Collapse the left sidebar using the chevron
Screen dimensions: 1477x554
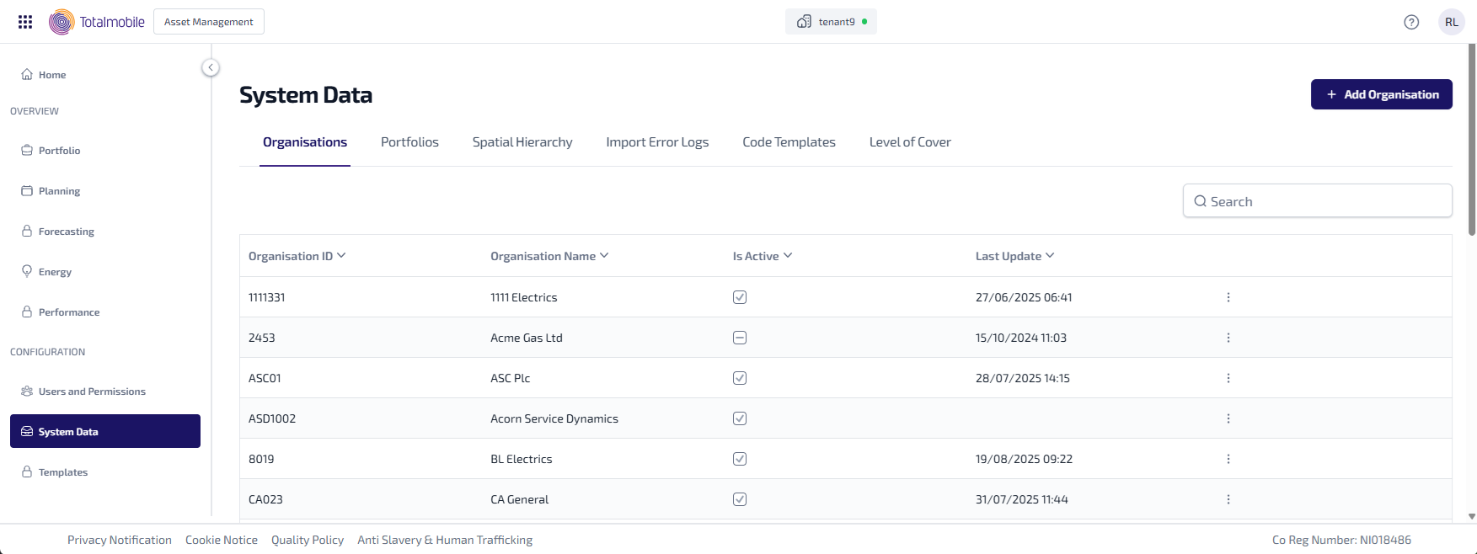pyautogui.click(x=211, y=67)
